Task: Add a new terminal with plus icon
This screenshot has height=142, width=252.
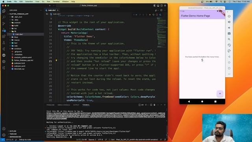Action: (146, 105)
